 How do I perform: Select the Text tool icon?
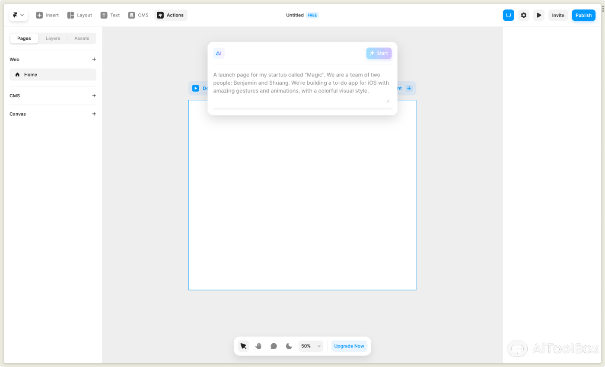[x=104, y=15]
